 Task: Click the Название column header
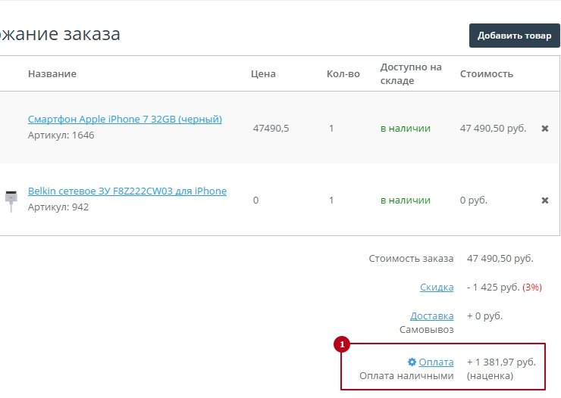52,73
